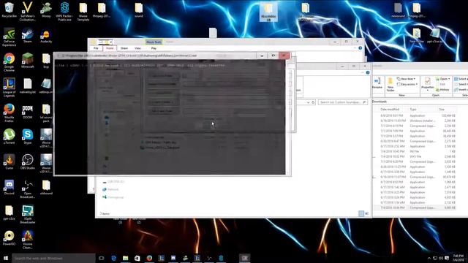Open the Windows Start menu
Image resolution: width=468 pixels, height=263 pixels.
point(5,258)
